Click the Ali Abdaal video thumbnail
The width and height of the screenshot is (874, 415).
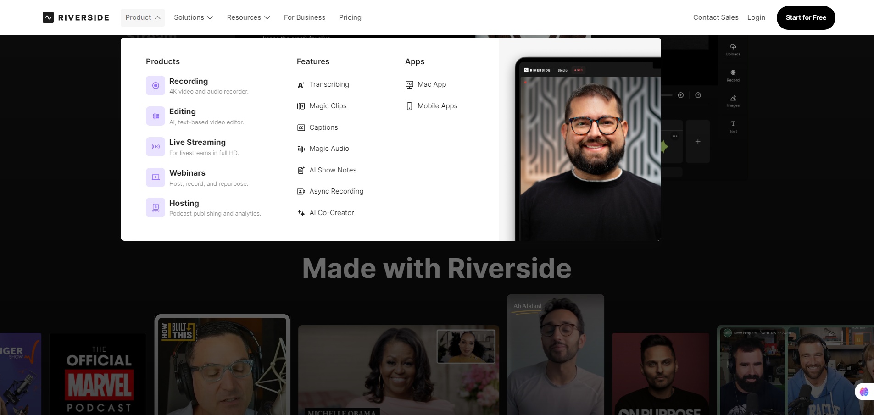point(556,355)
